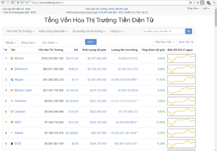Click the Tìm Kiếm Các Loại Tiền Tệ field
The height and width of the screenshot is (151, 217).
[162, 31]
